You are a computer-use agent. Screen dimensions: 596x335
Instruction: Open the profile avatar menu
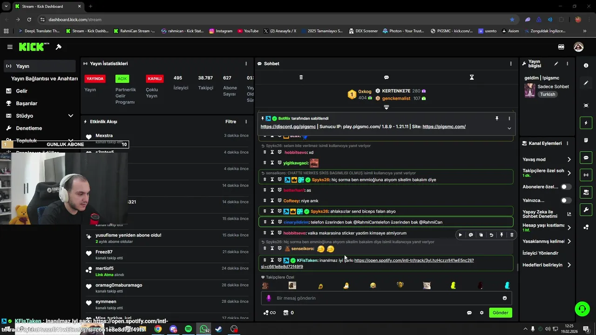click(x=578, y=47)
